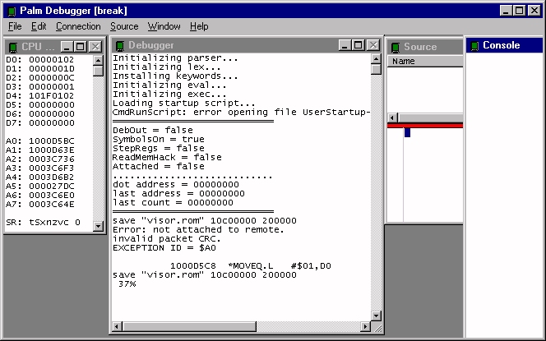Open the File menu

[15, 26]
